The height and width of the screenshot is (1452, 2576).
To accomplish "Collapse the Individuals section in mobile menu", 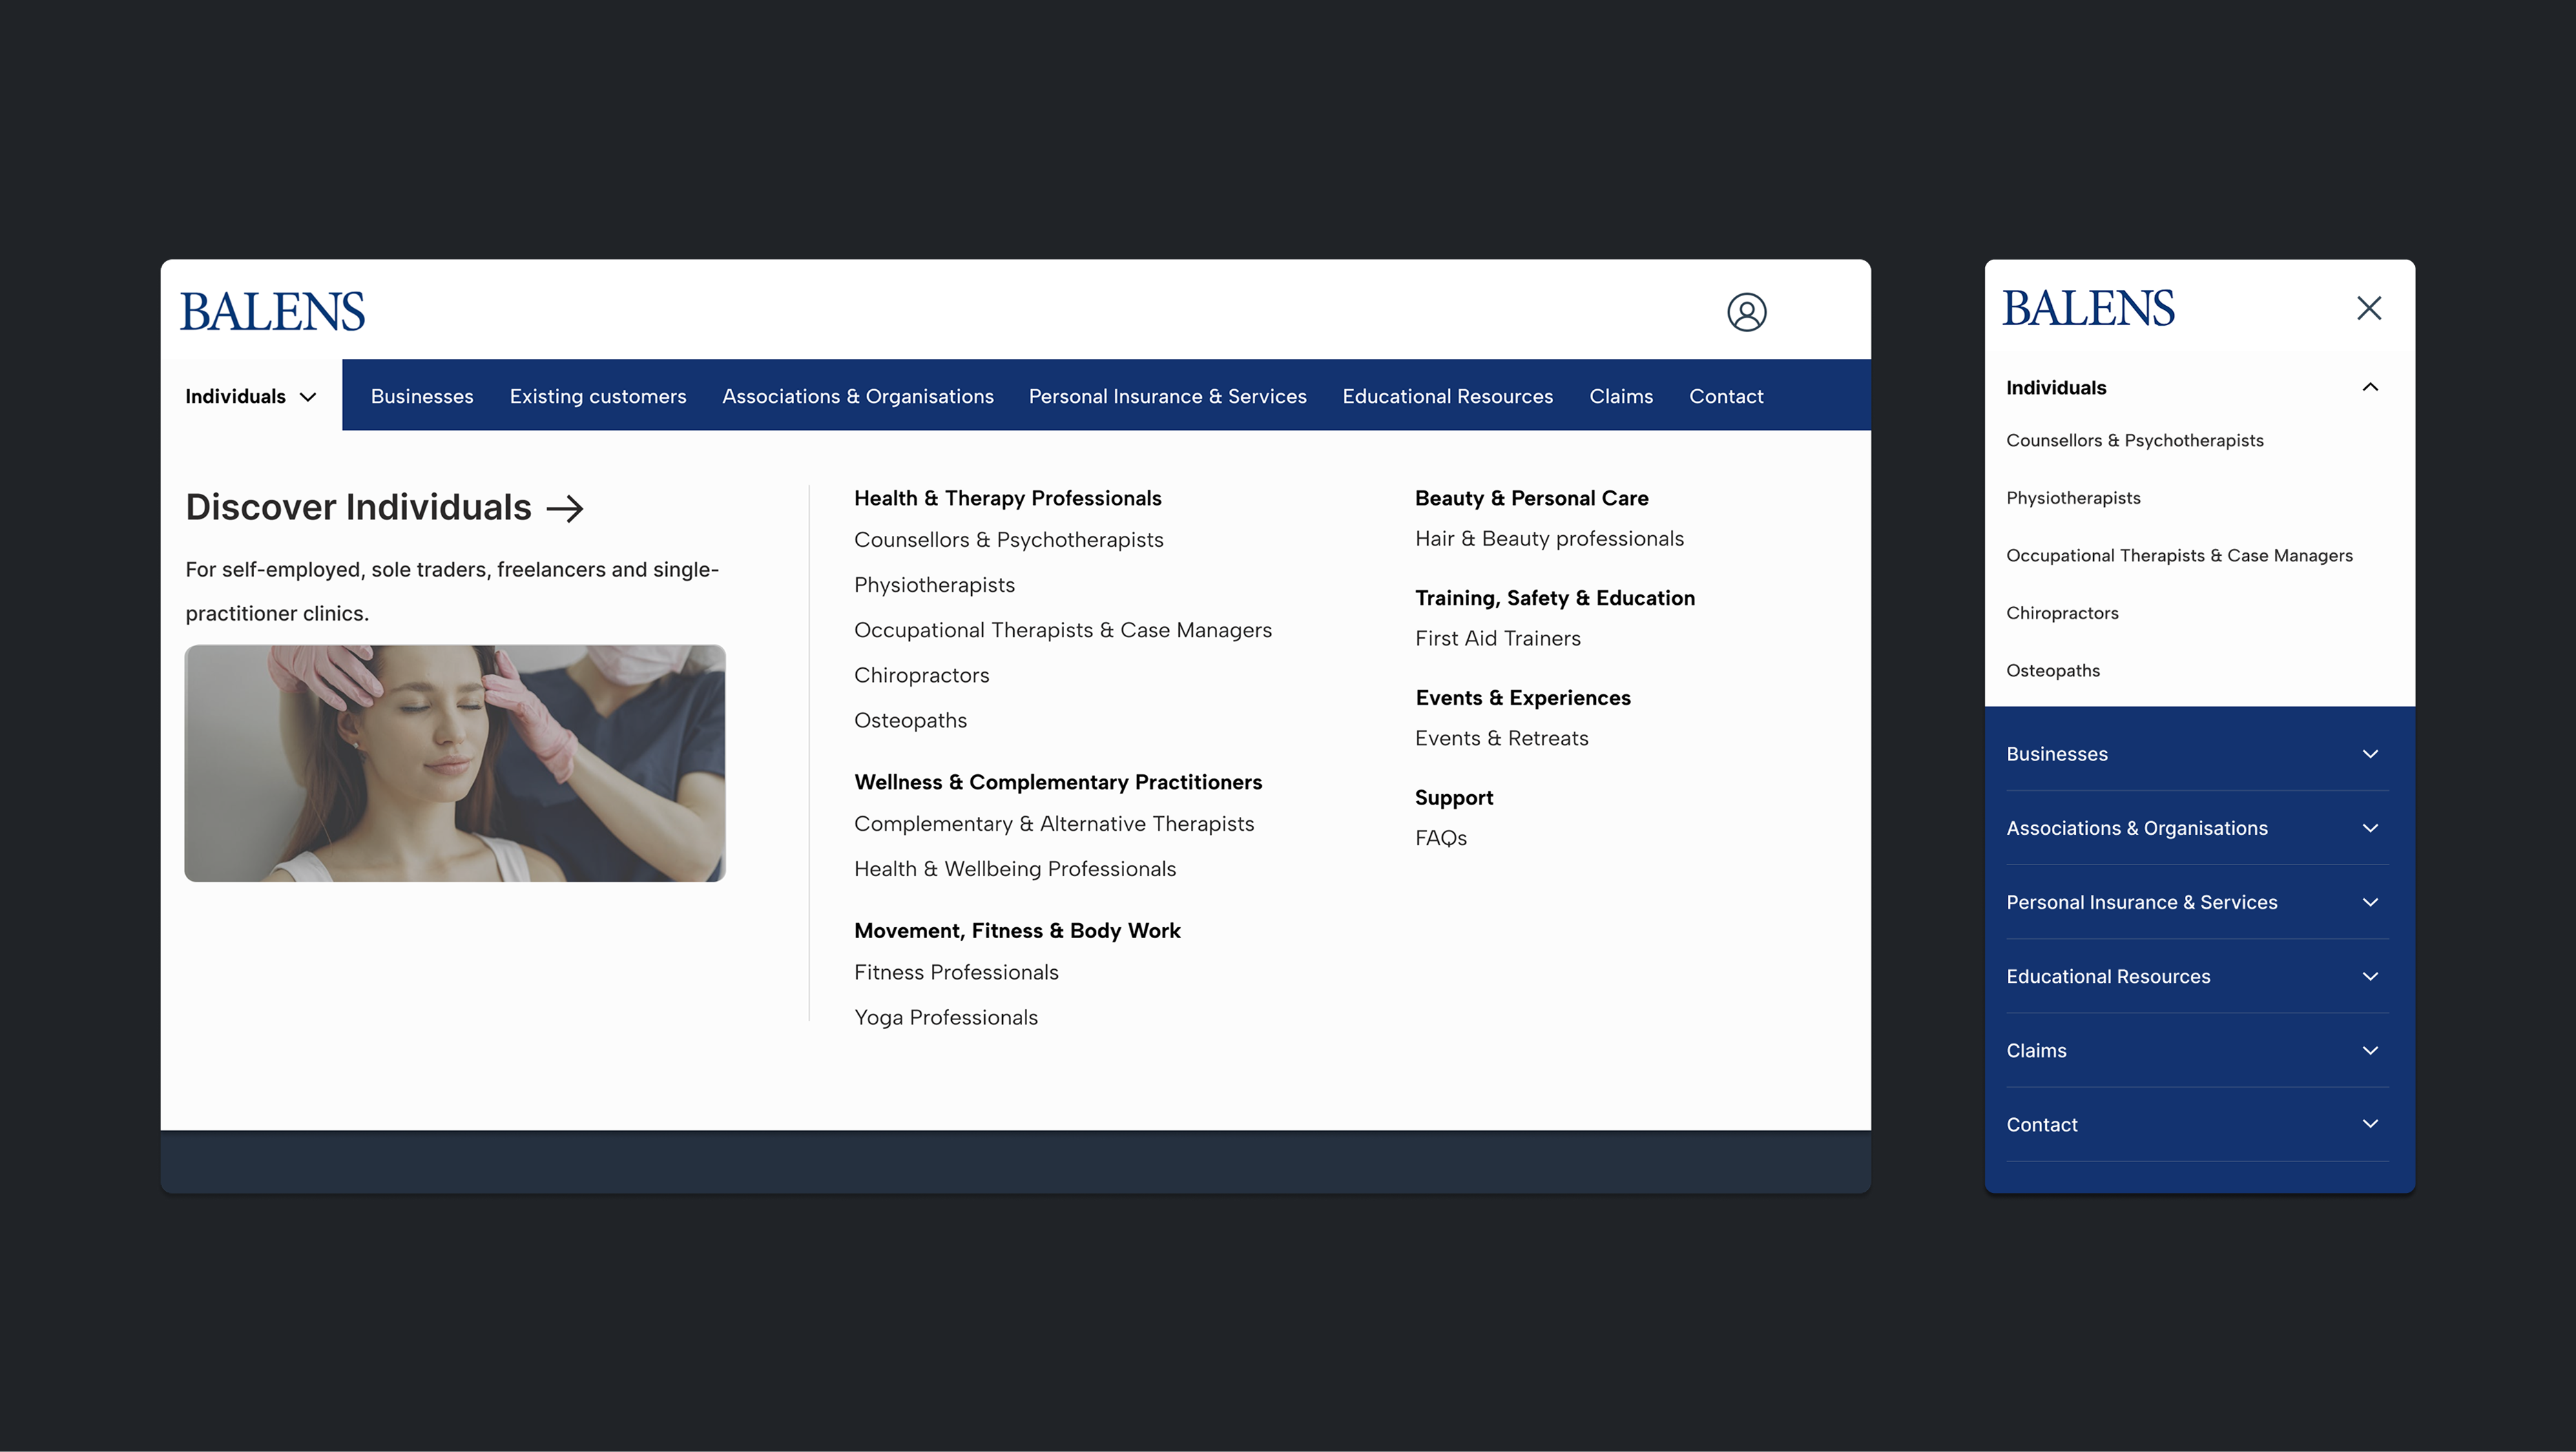I will coord(2369,387).
